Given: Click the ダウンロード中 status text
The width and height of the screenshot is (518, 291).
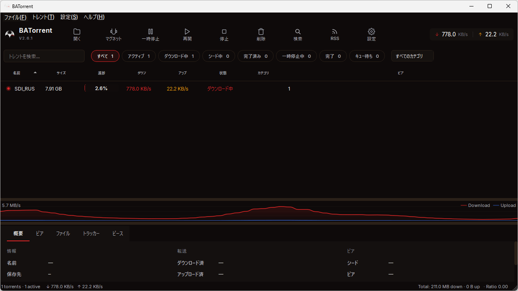Looking at the screenshot, I should [220, 89].
